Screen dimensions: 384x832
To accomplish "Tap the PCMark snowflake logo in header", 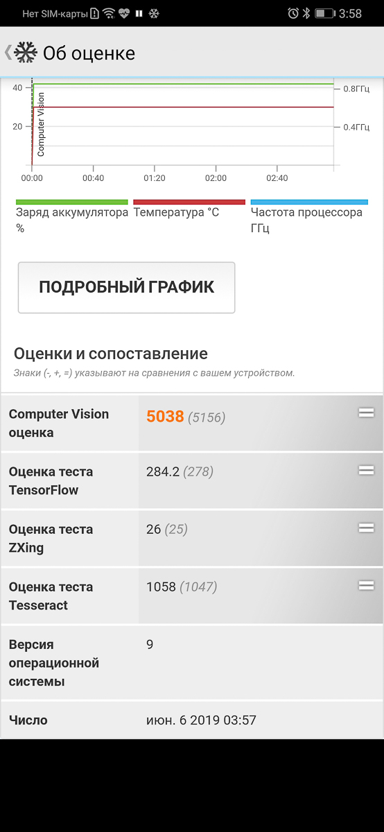I will 26,53.
